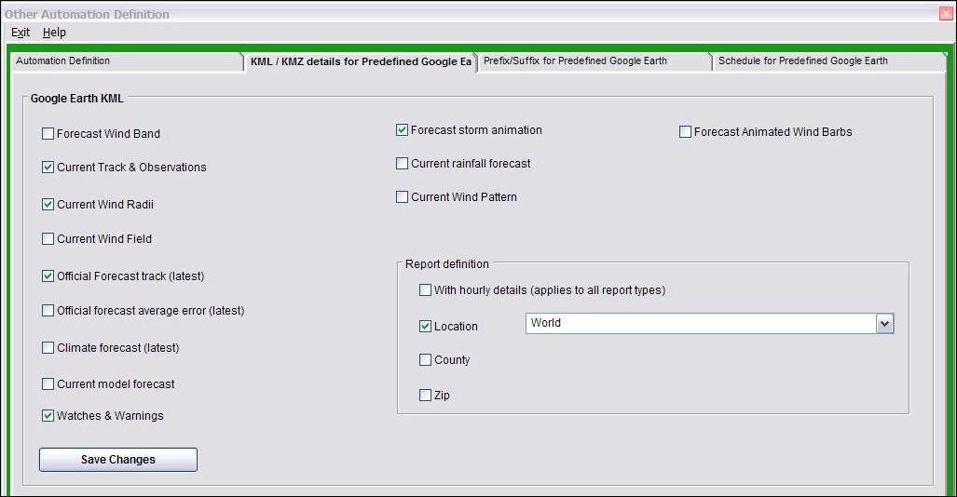Viewport: 957px width, 497px height.
Task: Disable Watches & Warnings checkbox
Action: [x=48, y=416]
